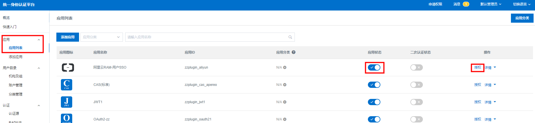The height and width of the screenshot is (123, 535).
Task: Open the 默认管理员 account dropdown
Action: click(x=491, y=4)
